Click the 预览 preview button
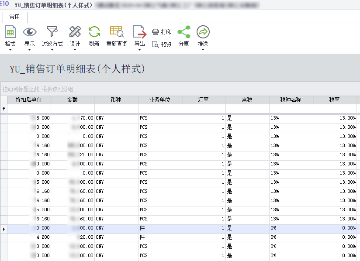The width and height of the screenshot is (360, 261). tap(162, 45)
